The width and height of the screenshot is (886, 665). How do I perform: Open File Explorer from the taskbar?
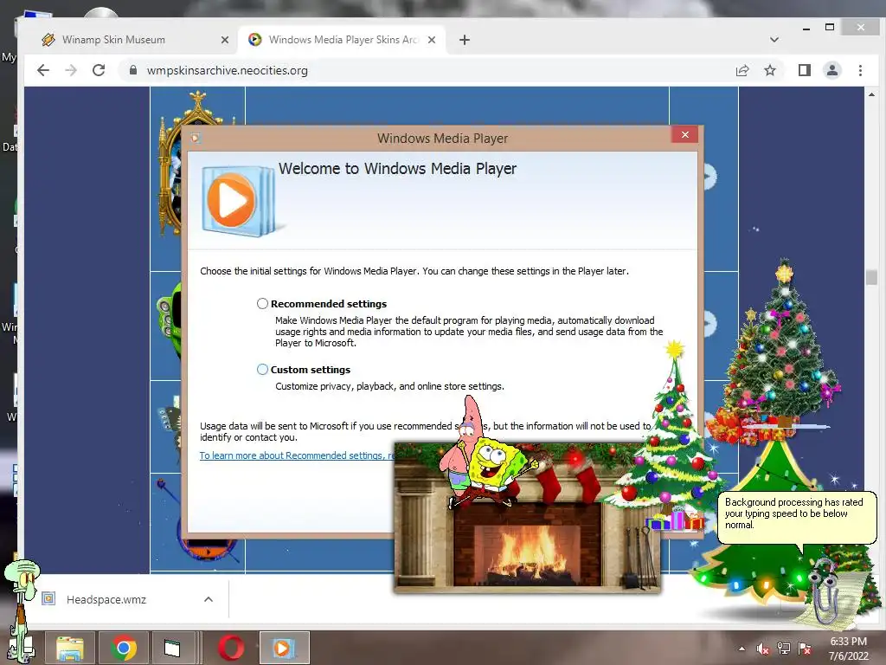70,648
